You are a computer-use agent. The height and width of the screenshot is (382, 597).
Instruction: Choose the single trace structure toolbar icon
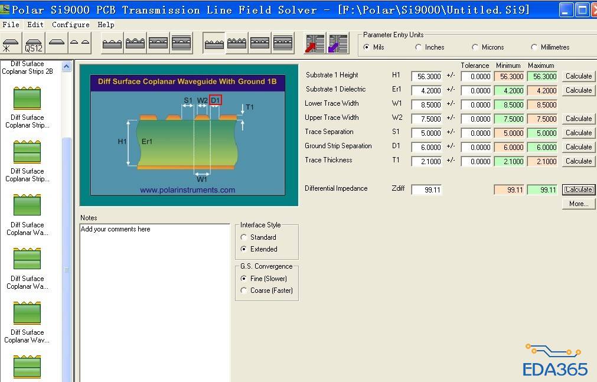point(56,43)
